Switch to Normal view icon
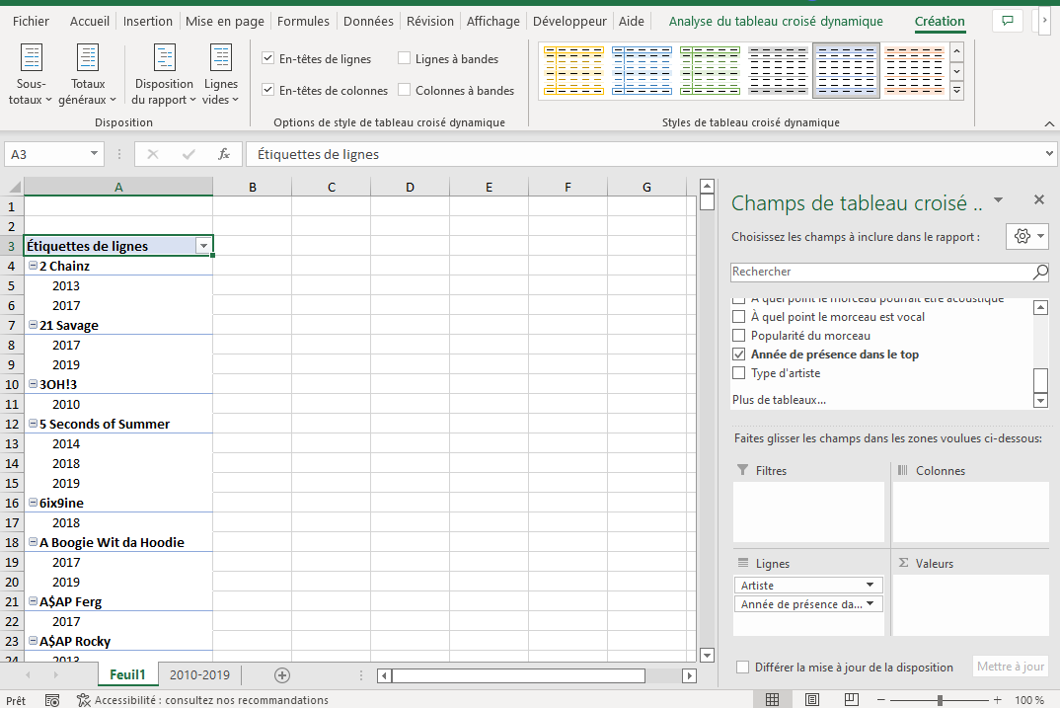Image resolution: width=1060 pixels, height=708 pixels. tap(772, 700)
